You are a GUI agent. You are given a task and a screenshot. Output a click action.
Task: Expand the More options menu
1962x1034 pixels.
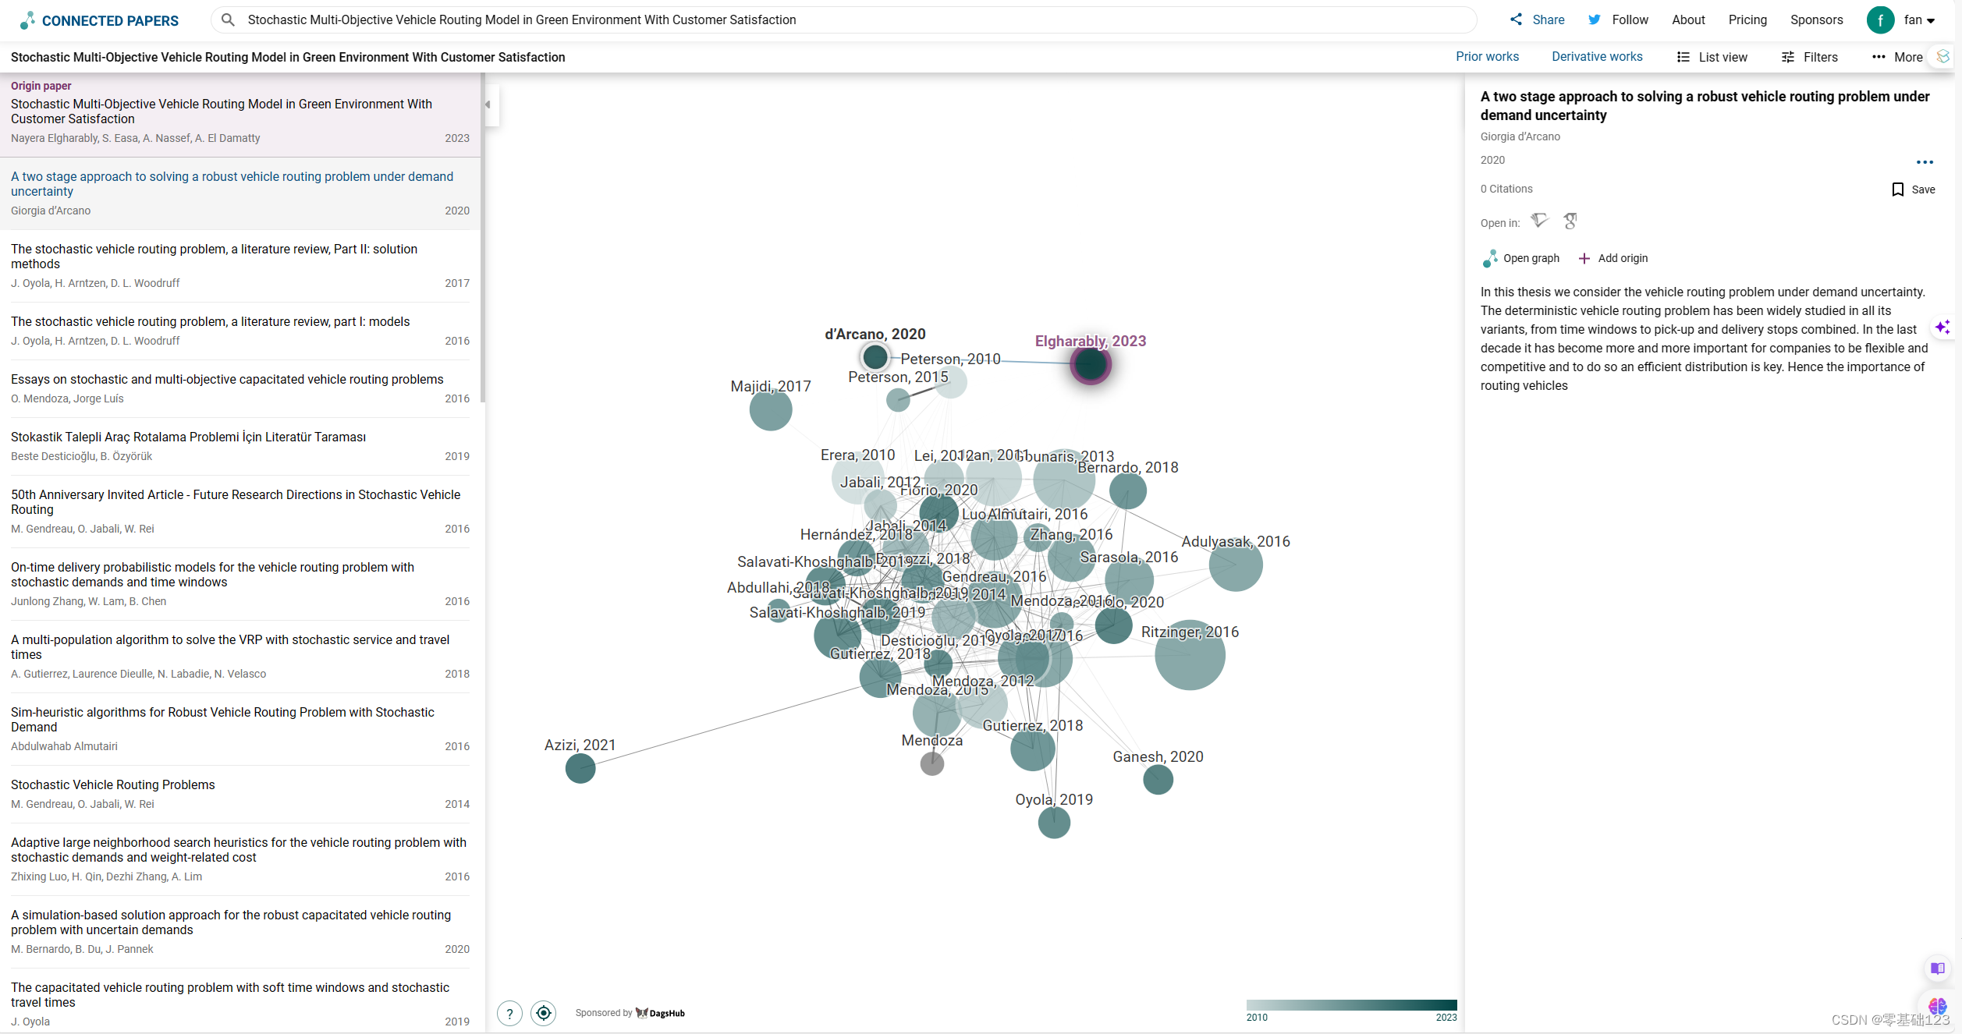pos(1897,57)
